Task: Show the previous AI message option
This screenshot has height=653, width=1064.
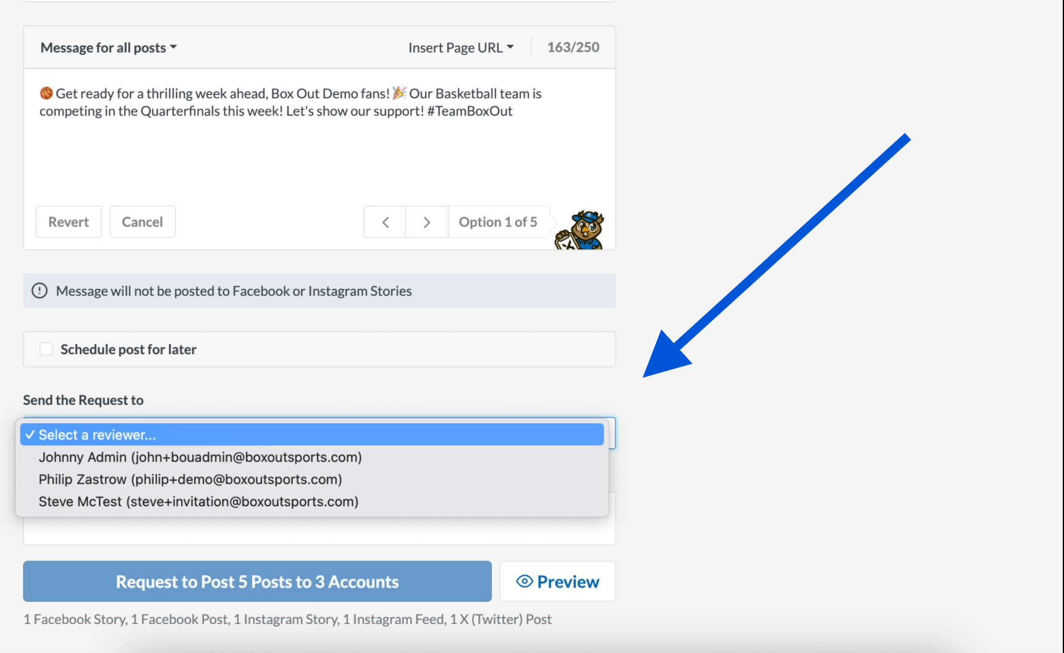Action: pyautogui.click(x=384, y=222)
